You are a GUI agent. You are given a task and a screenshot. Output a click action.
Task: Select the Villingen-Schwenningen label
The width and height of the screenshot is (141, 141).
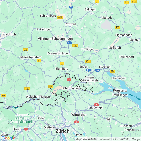point(55,39)
